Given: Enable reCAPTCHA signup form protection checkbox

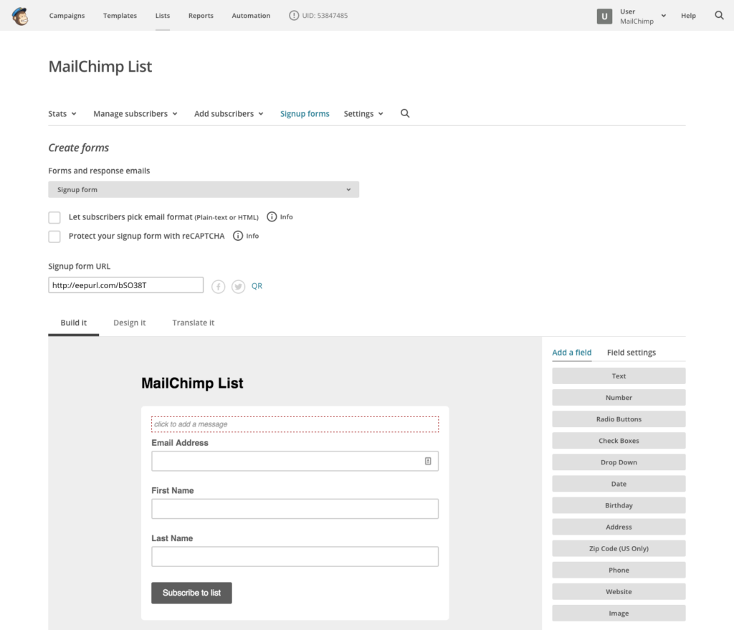Looking at the screenshot, I should pos(54,237).
